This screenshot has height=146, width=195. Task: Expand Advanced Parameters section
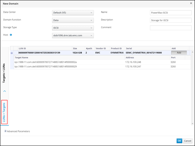5,131
